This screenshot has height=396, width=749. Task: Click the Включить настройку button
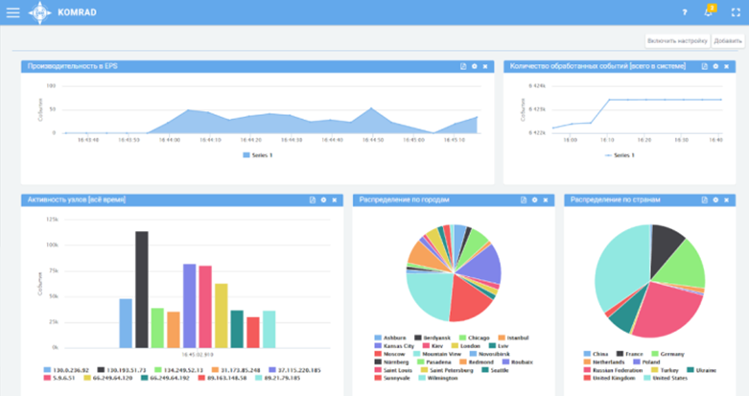[677, 41]
